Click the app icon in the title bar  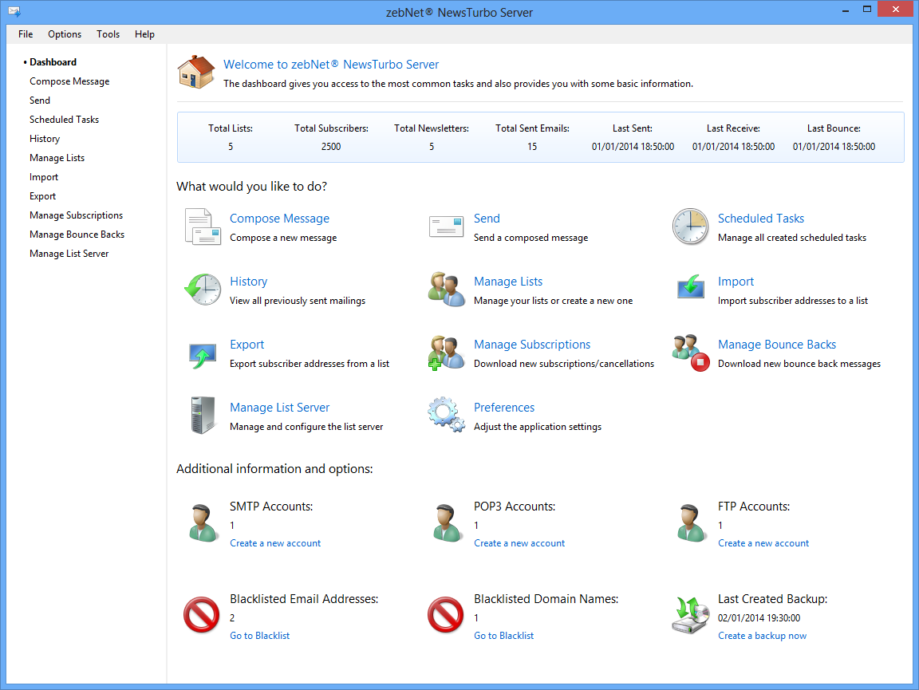point(14,11)
